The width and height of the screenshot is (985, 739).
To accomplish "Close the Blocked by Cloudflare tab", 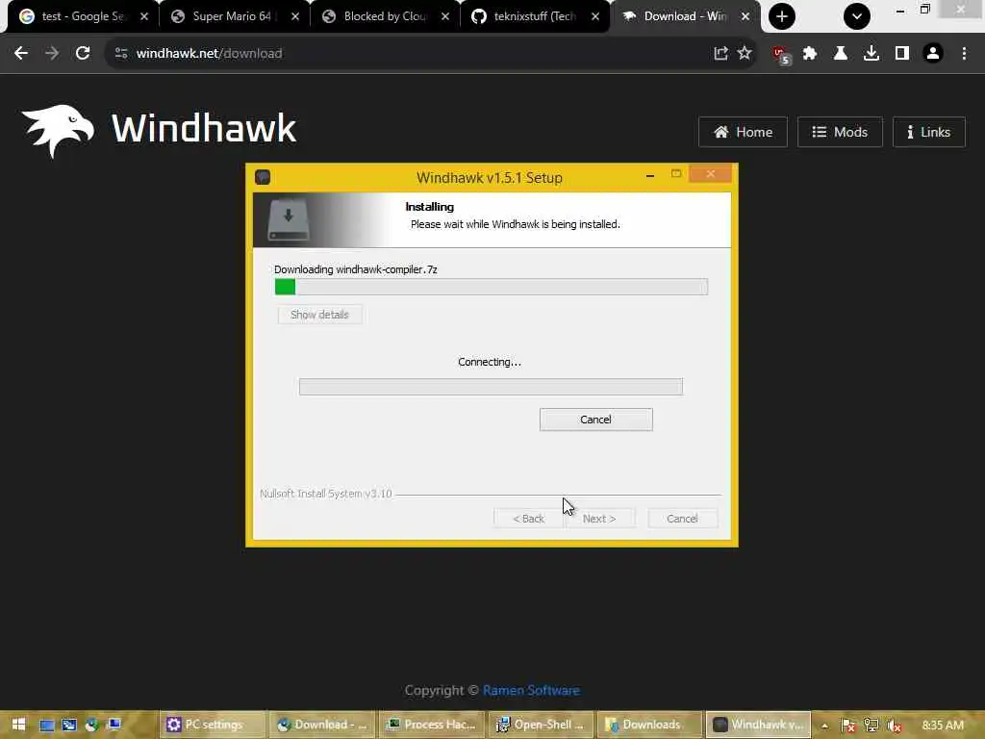I will click(445, 16).
